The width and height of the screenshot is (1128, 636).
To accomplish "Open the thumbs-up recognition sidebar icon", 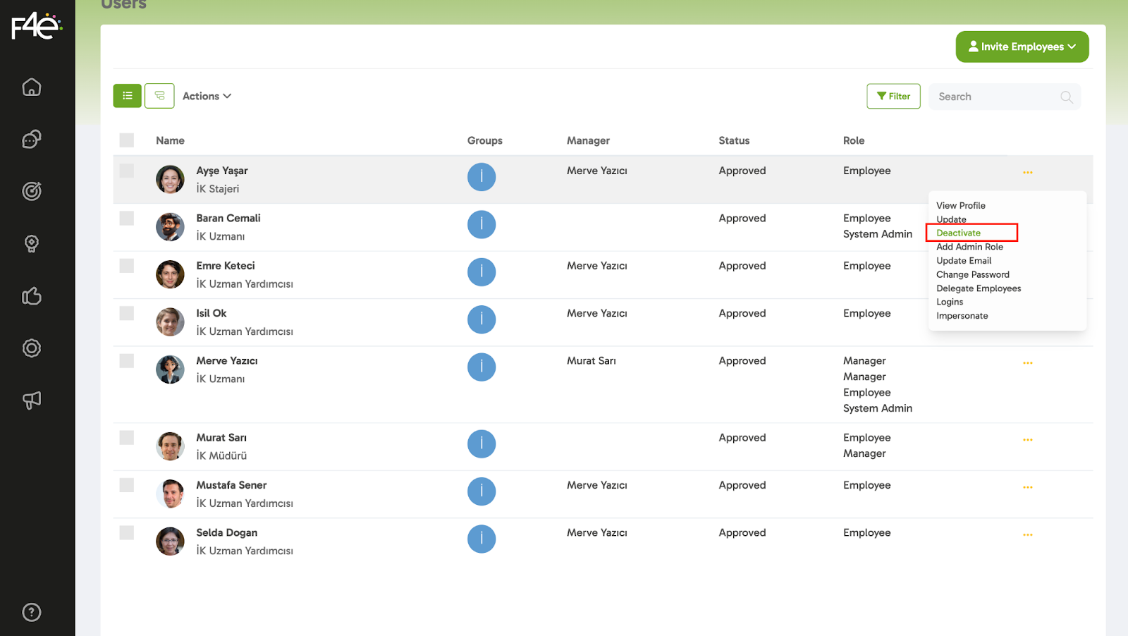I will [32, 296].
